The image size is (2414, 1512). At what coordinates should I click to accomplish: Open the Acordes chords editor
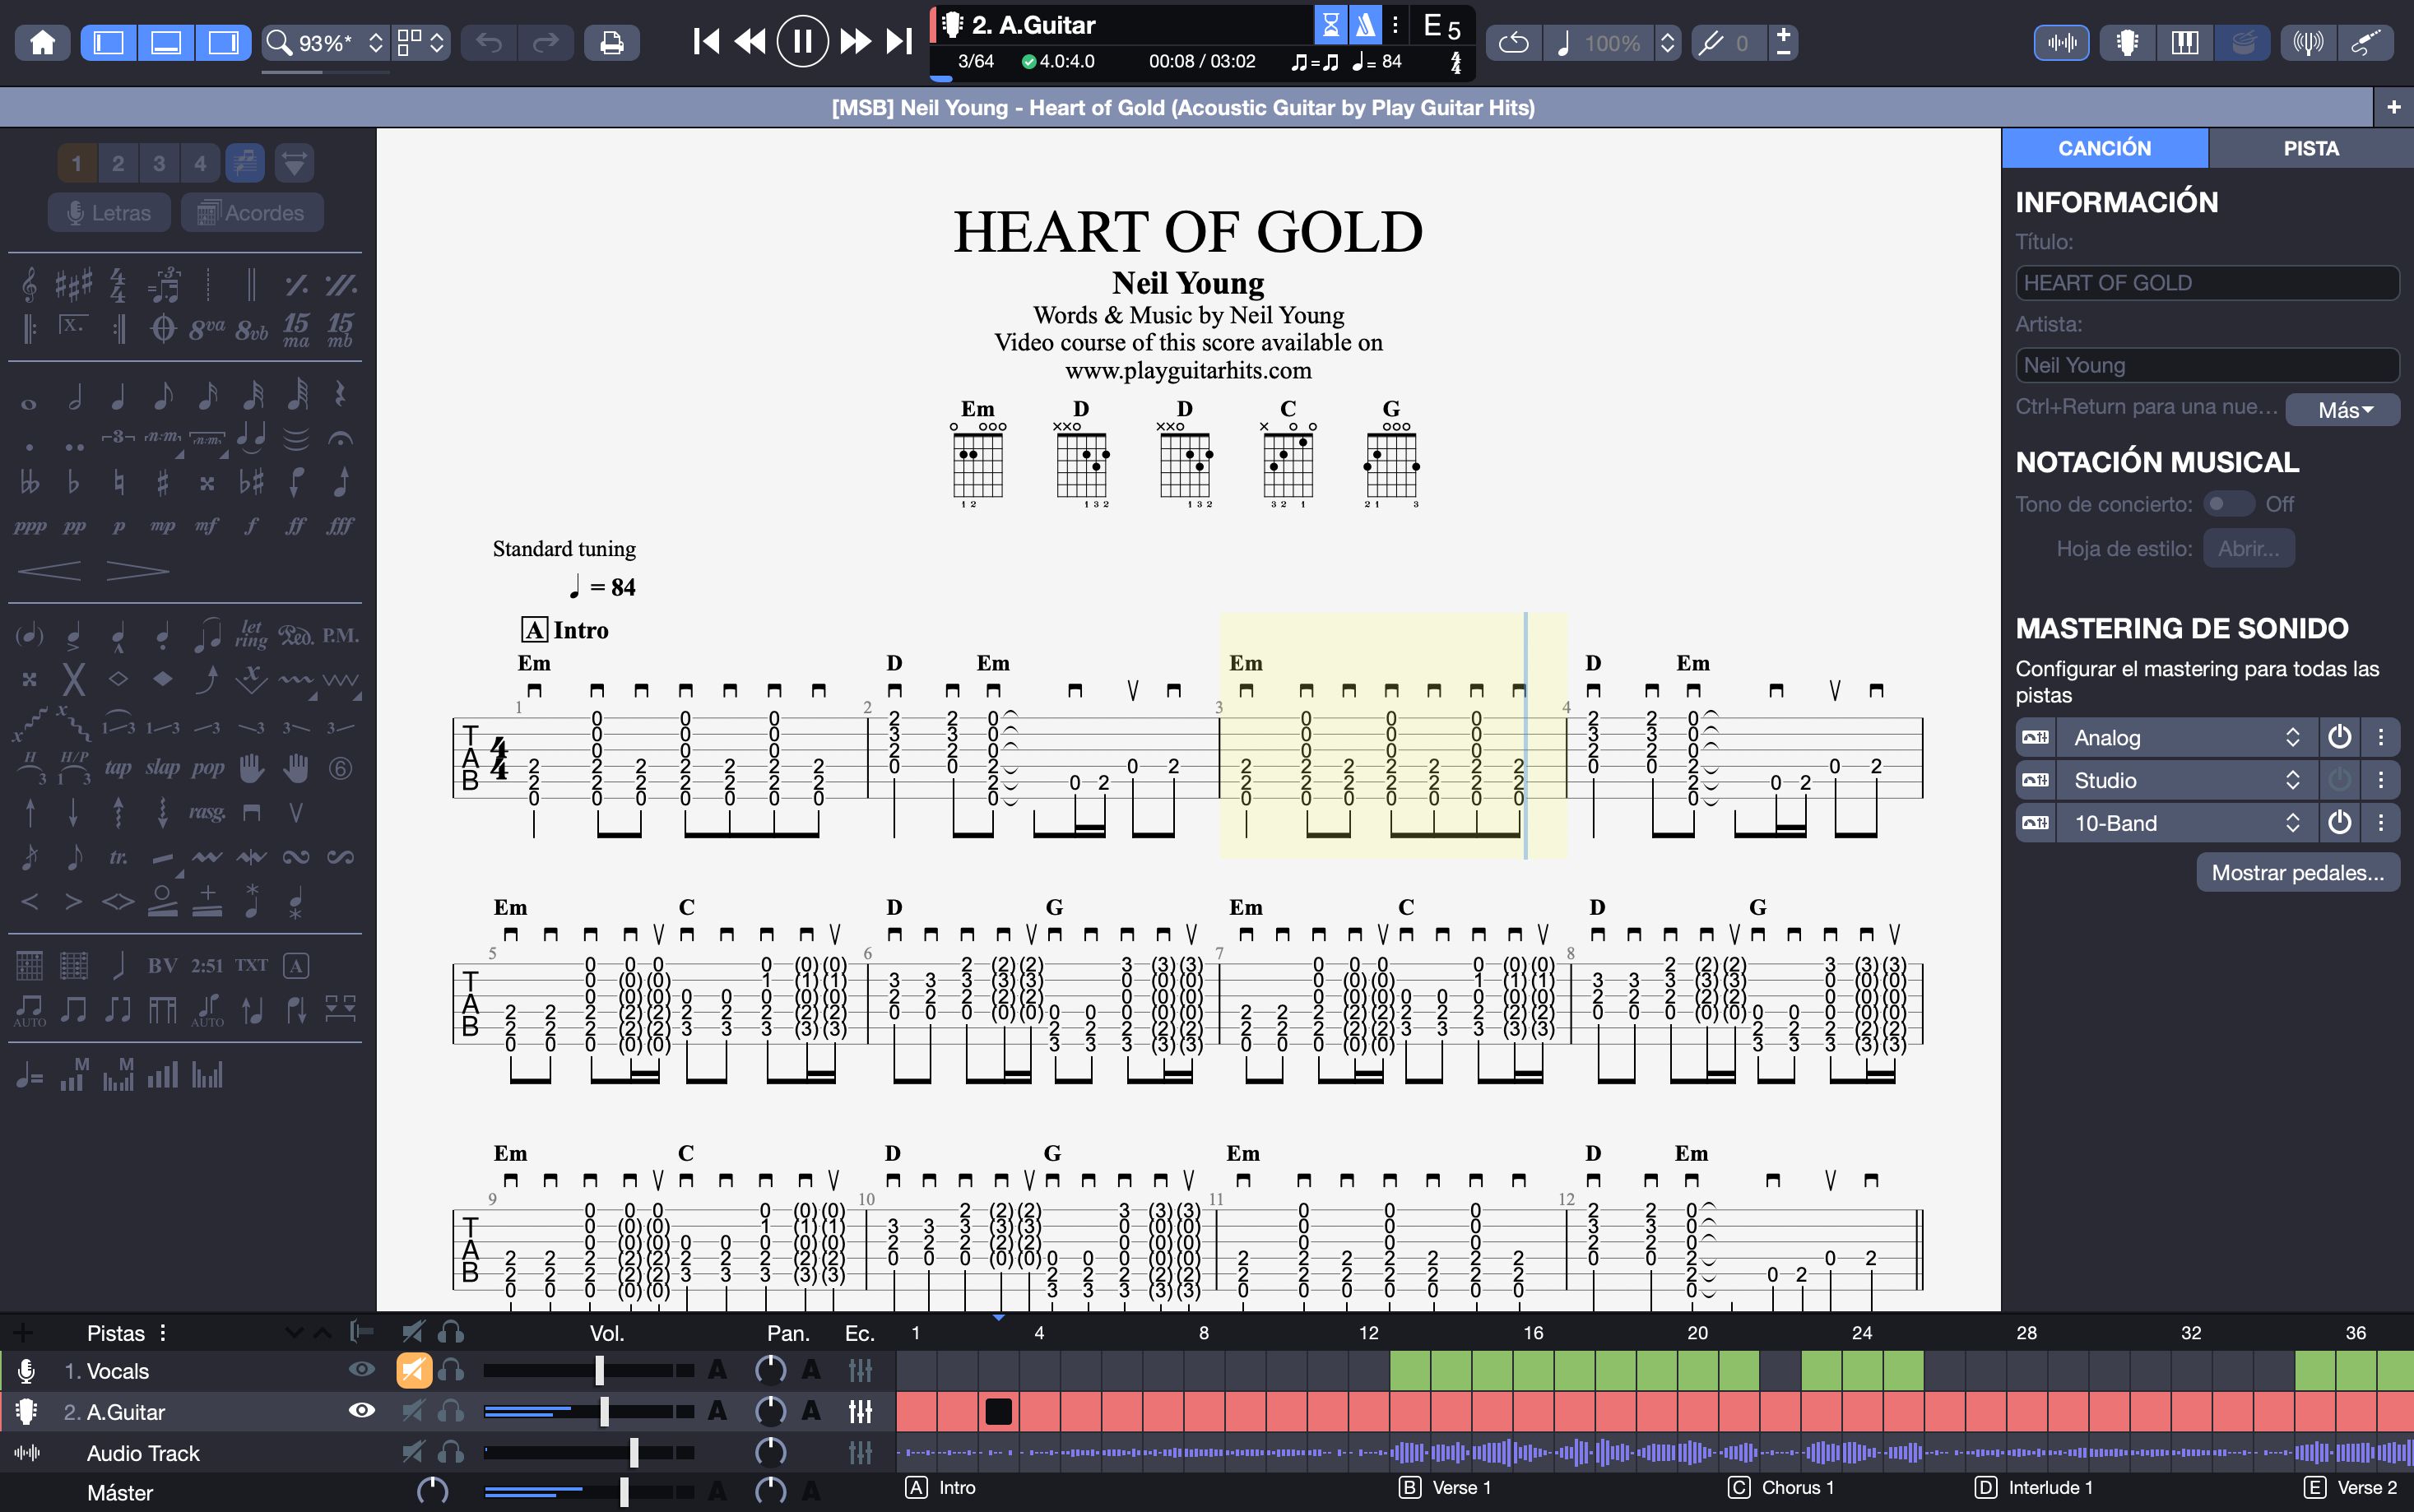(x=251, y=213)
